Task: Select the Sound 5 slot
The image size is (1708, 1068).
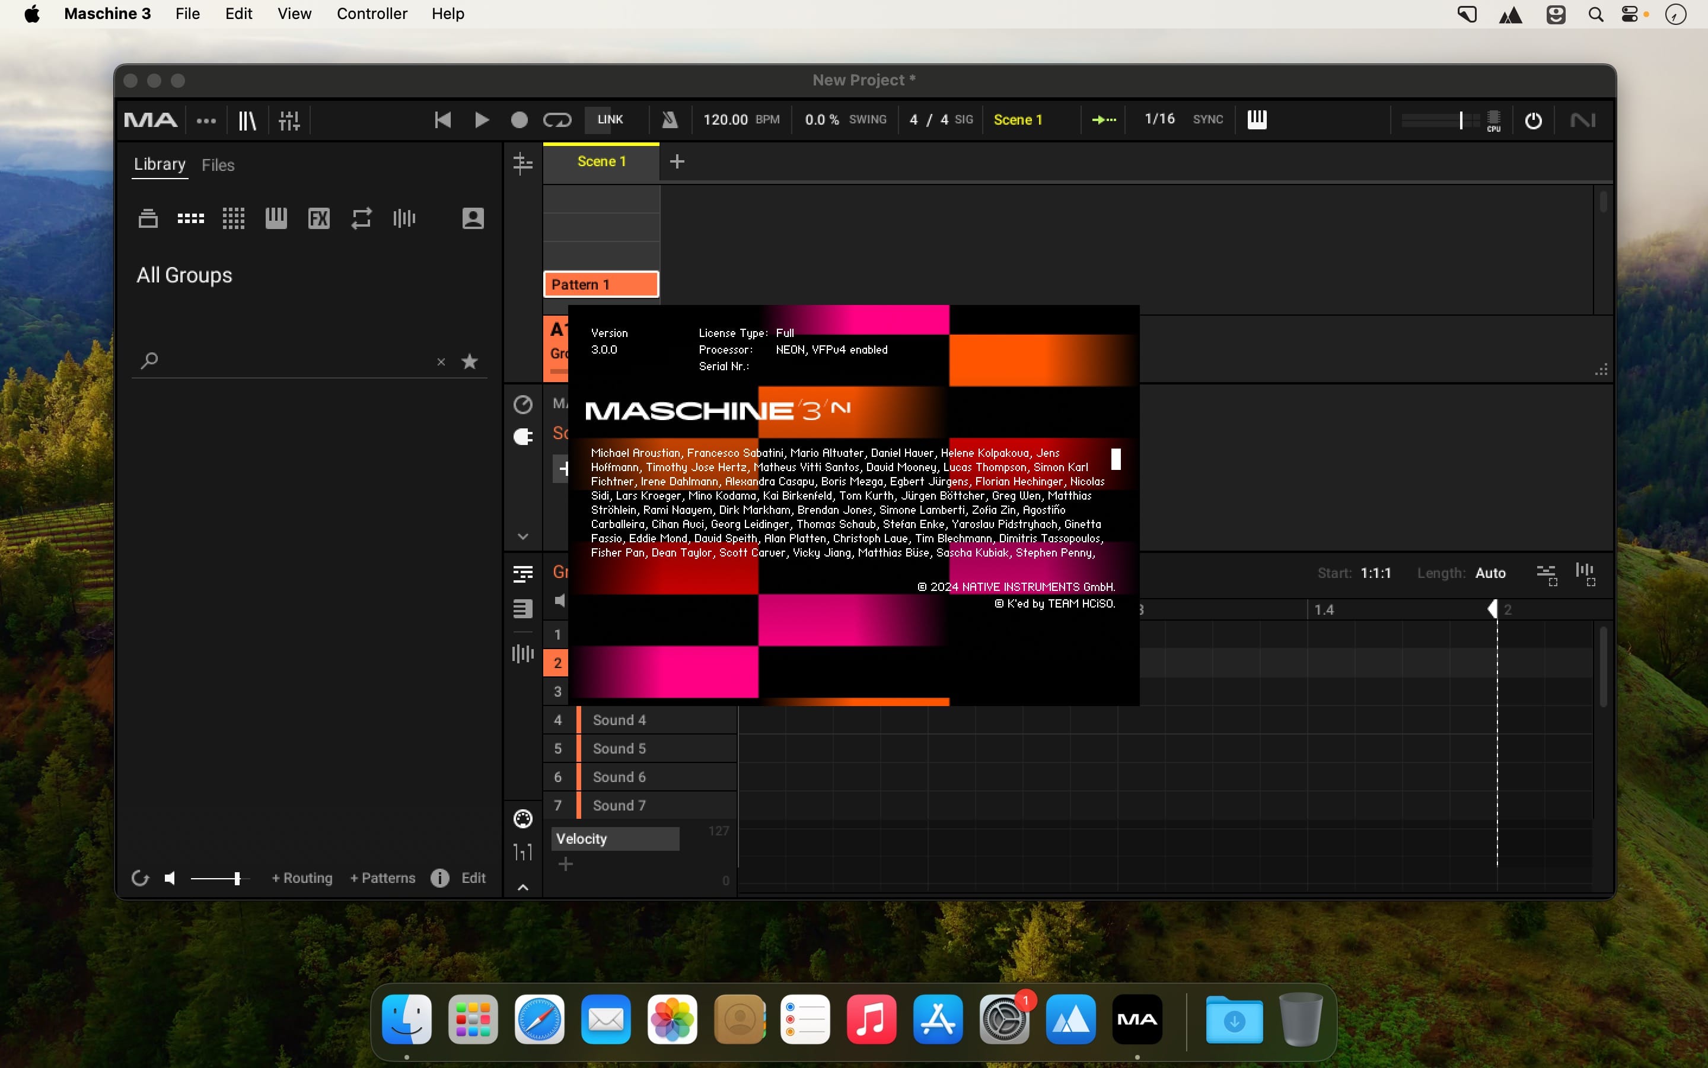Action: [640, 748]
